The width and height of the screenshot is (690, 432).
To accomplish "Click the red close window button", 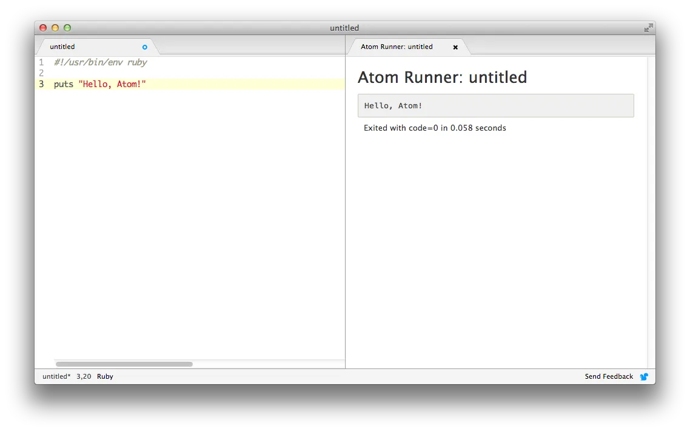I will (x=43, y=28).
